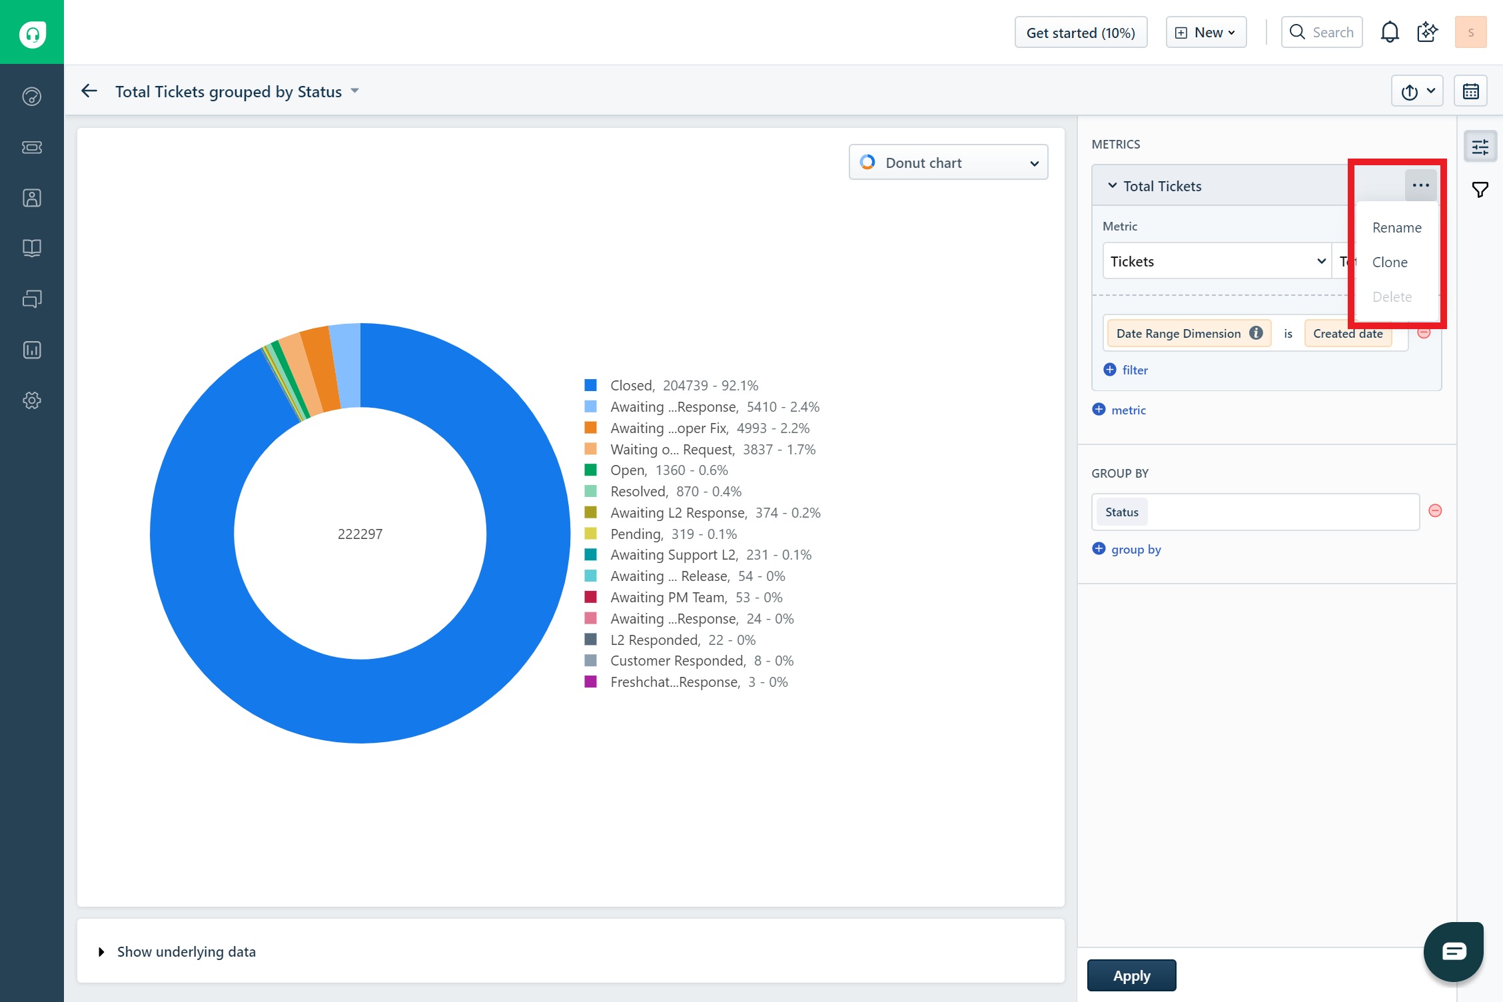The width and height of the screenshot is (1503, 1002).
Task: Open the calendar schedule icon
Action: coord(1470,91)
